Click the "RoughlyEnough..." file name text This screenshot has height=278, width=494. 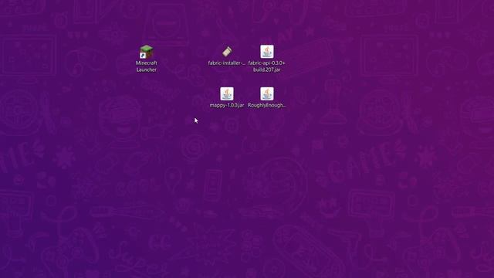point(267,105)
